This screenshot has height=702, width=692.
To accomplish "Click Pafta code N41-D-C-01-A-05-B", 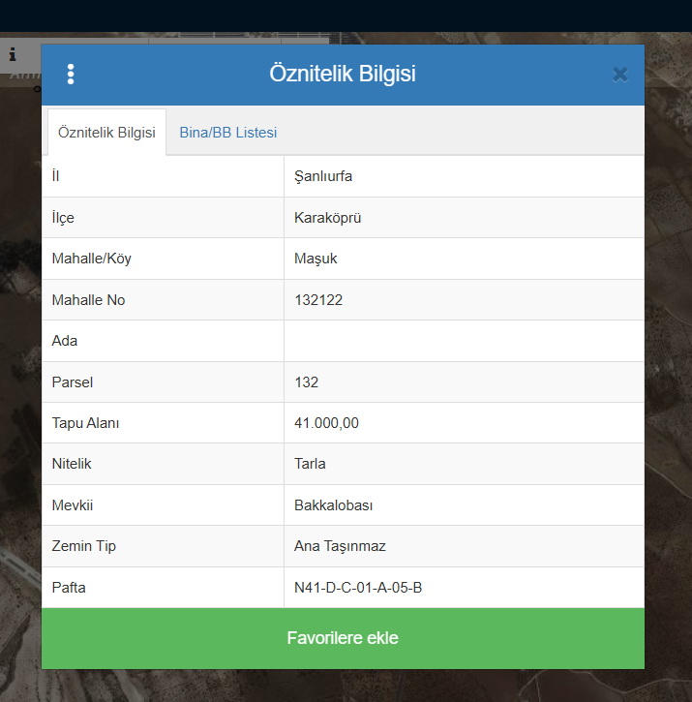I will (358, 587).
